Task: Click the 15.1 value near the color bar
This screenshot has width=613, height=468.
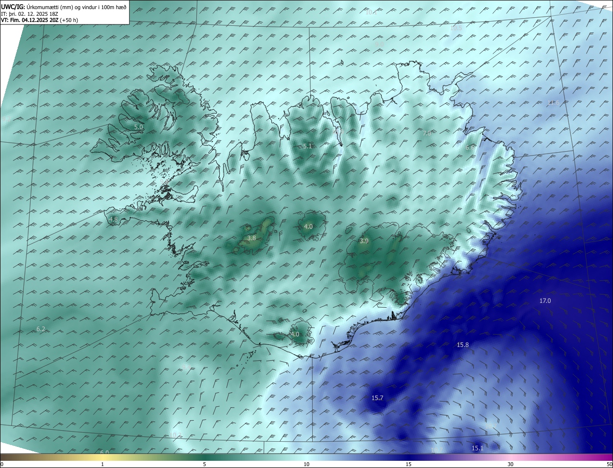Action: (x=477, y=448)
